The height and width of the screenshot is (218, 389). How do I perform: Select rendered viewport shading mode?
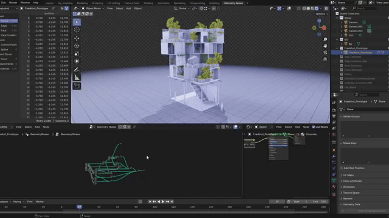click(317, 8)
